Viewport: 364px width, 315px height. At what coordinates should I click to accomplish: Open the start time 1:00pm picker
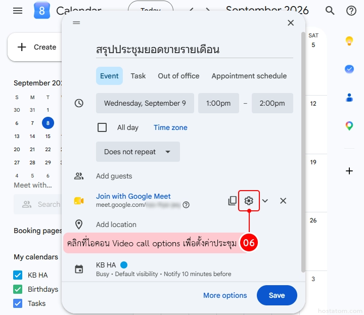218,103
